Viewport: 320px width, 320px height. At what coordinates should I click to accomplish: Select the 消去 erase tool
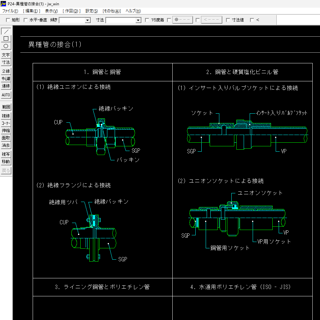coord(6,145)
